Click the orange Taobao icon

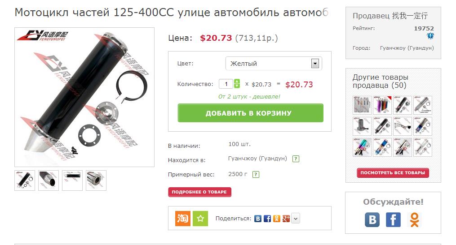(183, 218)
